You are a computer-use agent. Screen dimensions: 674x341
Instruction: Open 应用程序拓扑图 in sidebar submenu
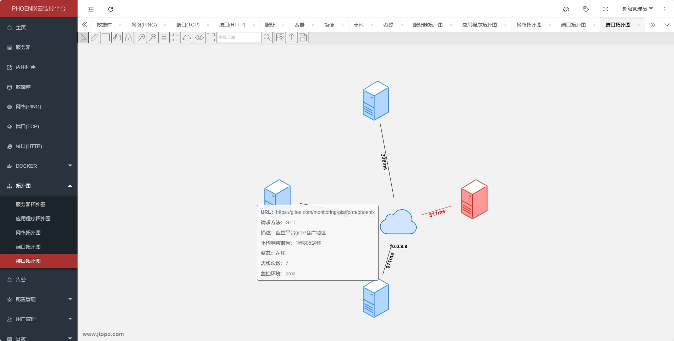tap(39, 219)
